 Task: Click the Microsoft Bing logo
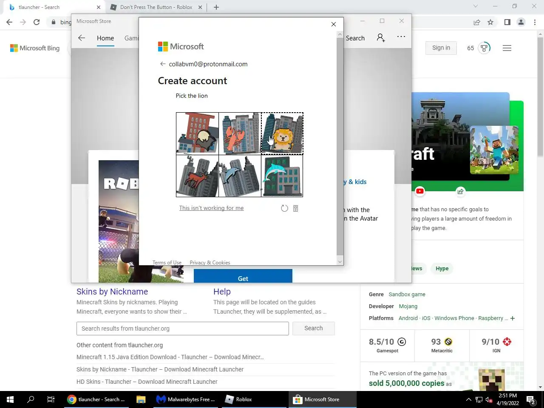coord(35,48)
